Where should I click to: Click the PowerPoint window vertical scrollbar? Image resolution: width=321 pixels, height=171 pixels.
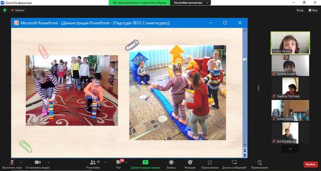[245, 90]
